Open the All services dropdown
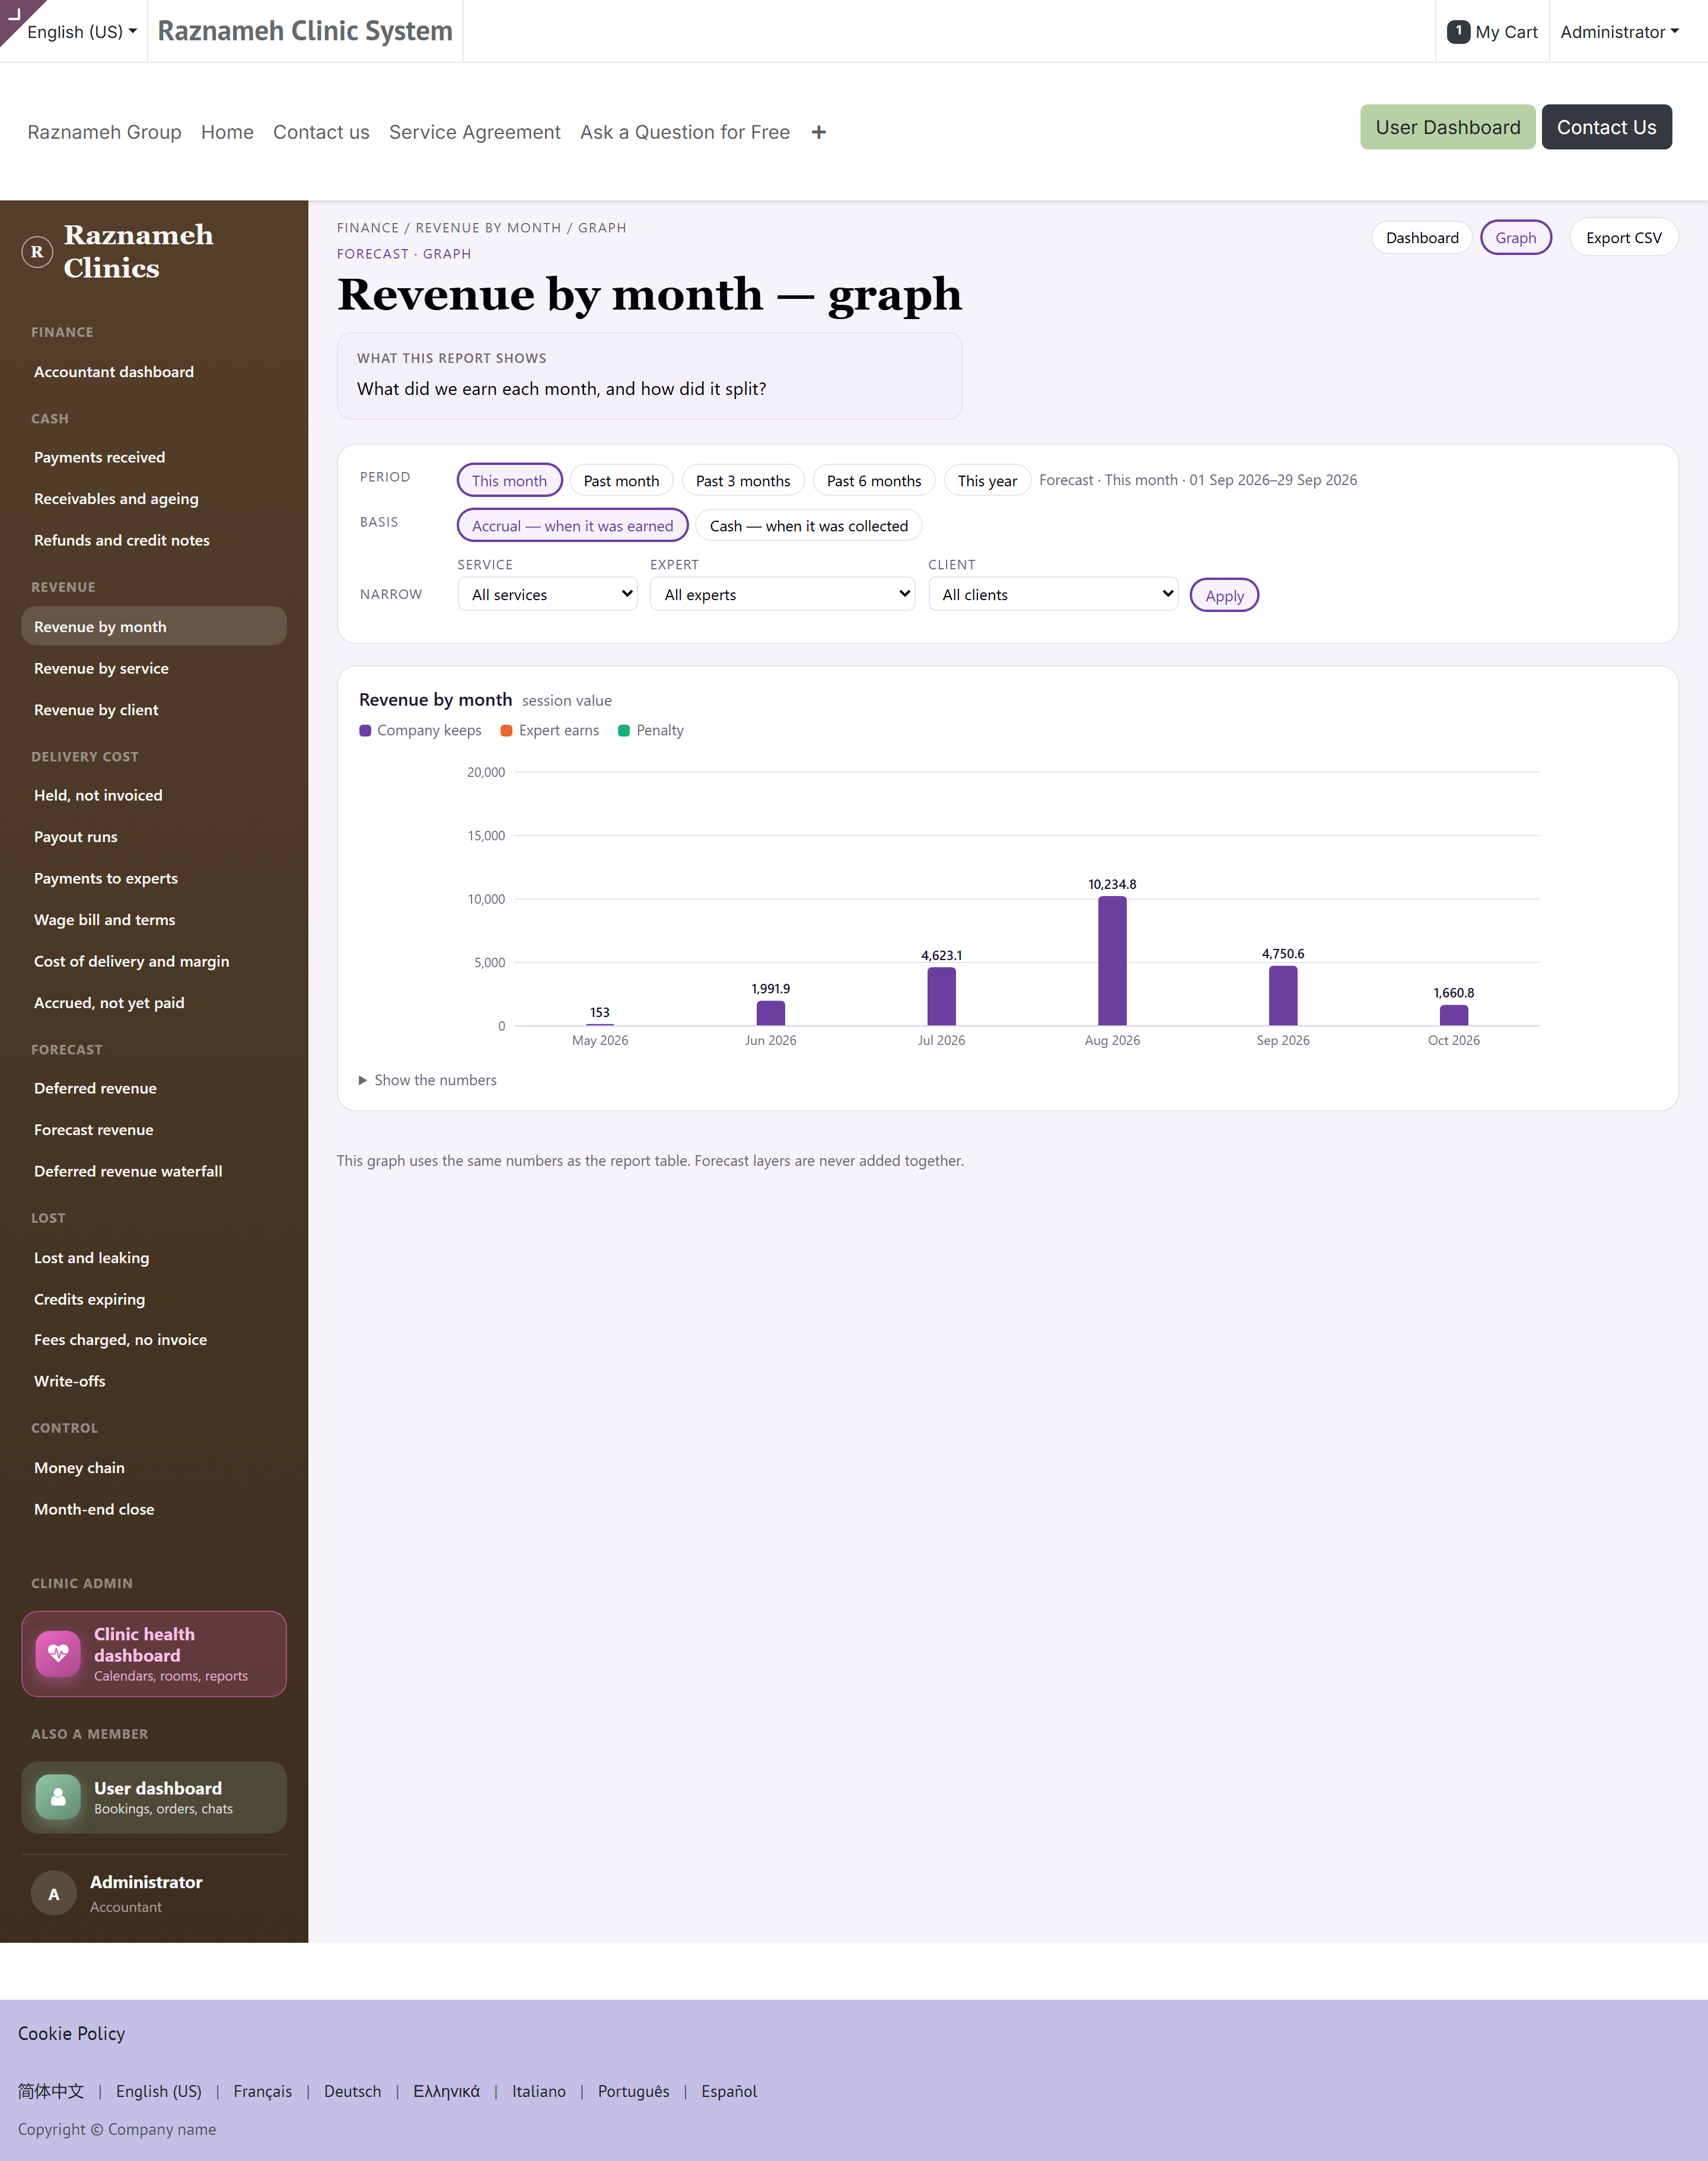 548,594
